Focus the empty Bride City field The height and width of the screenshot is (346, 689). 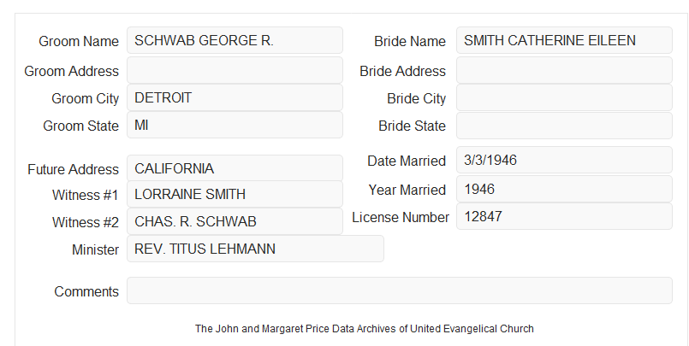pos(564,97)
